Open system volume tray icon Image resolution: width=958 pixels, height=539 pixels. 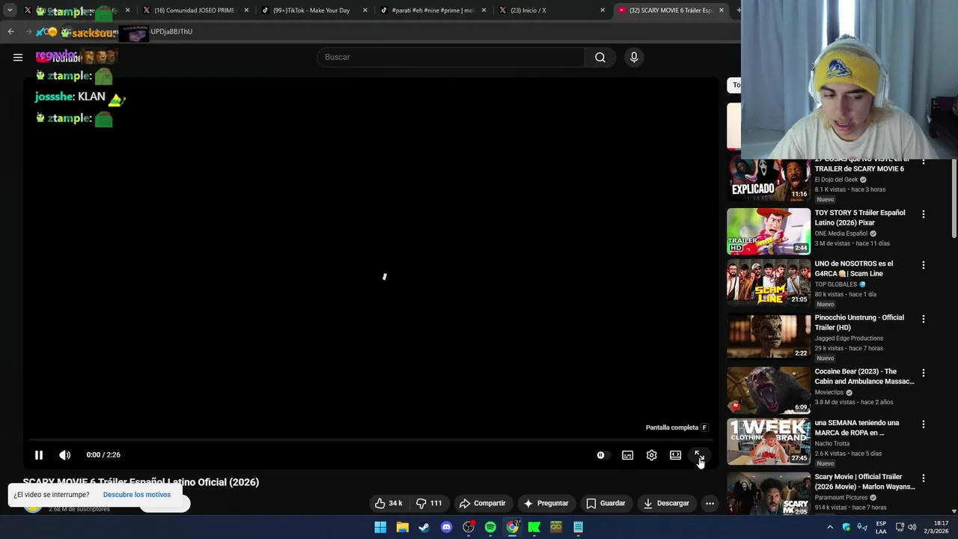(x=912, y=527)
